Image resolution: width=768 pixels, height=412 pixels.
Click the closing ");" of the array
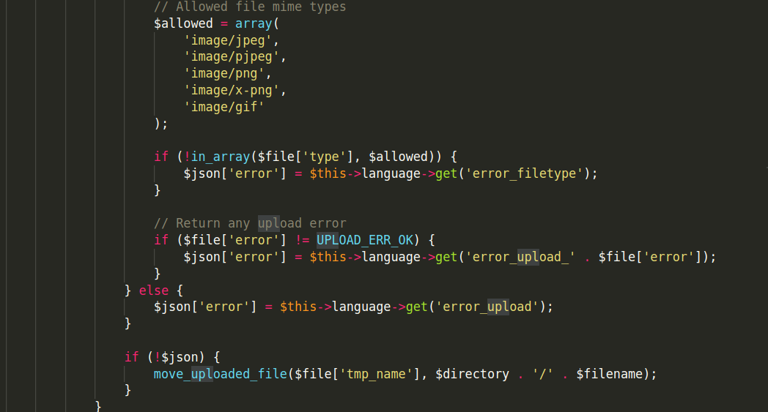click(x=160, y=124)
